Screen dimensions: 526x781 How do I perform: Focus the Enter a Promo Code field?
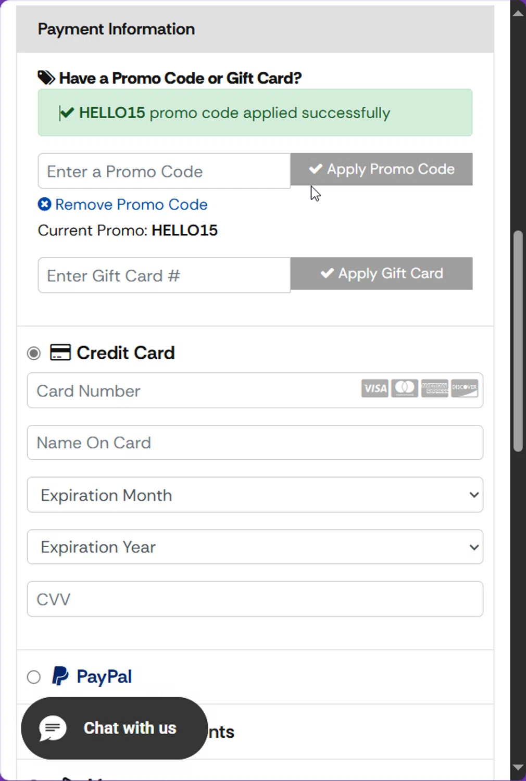tap(164, 171)
